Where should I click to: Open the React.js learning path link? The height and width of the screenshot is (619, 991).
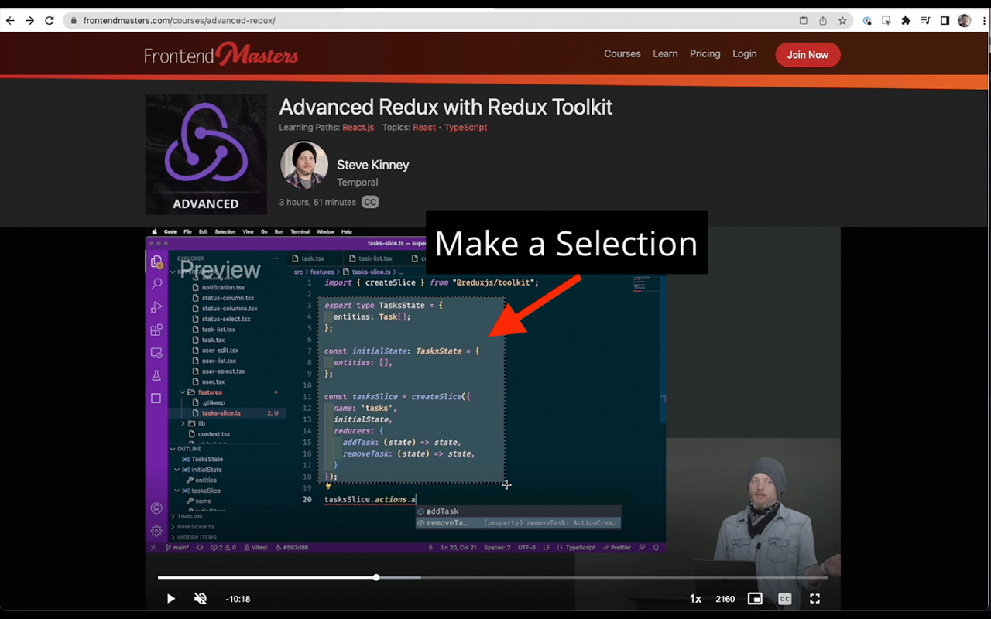click(358, 128)
